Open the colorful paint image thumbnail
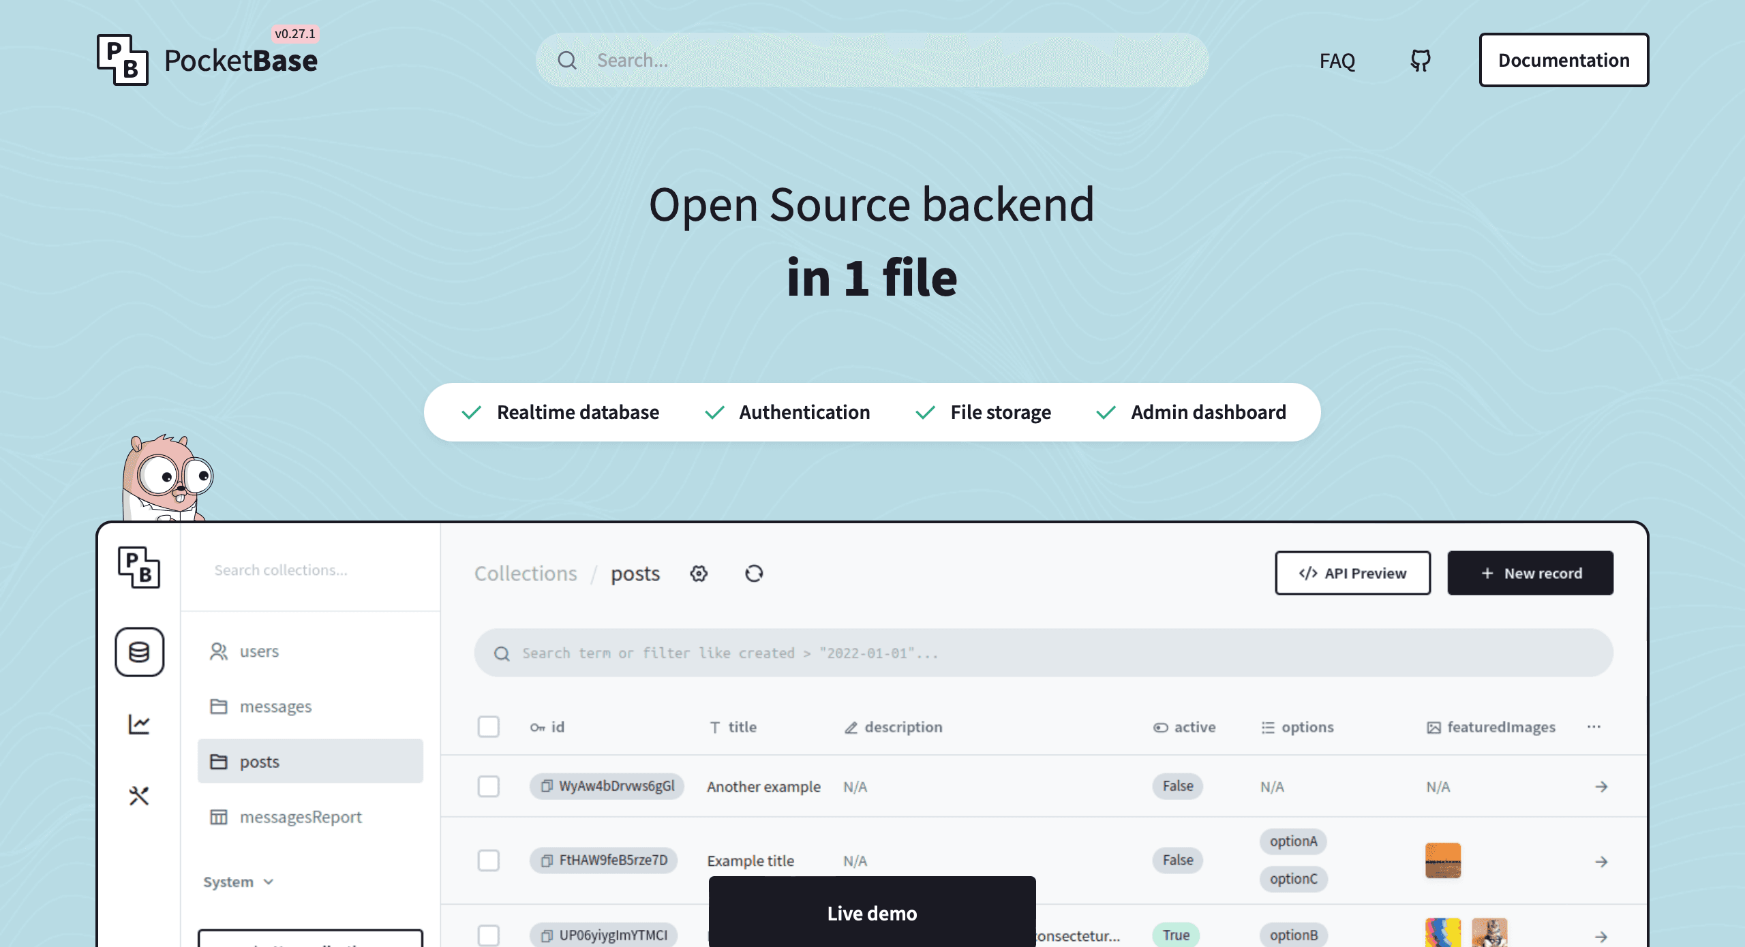Image resolution: width=1745 pixels, height=947 pixels. click(1443, 932)
